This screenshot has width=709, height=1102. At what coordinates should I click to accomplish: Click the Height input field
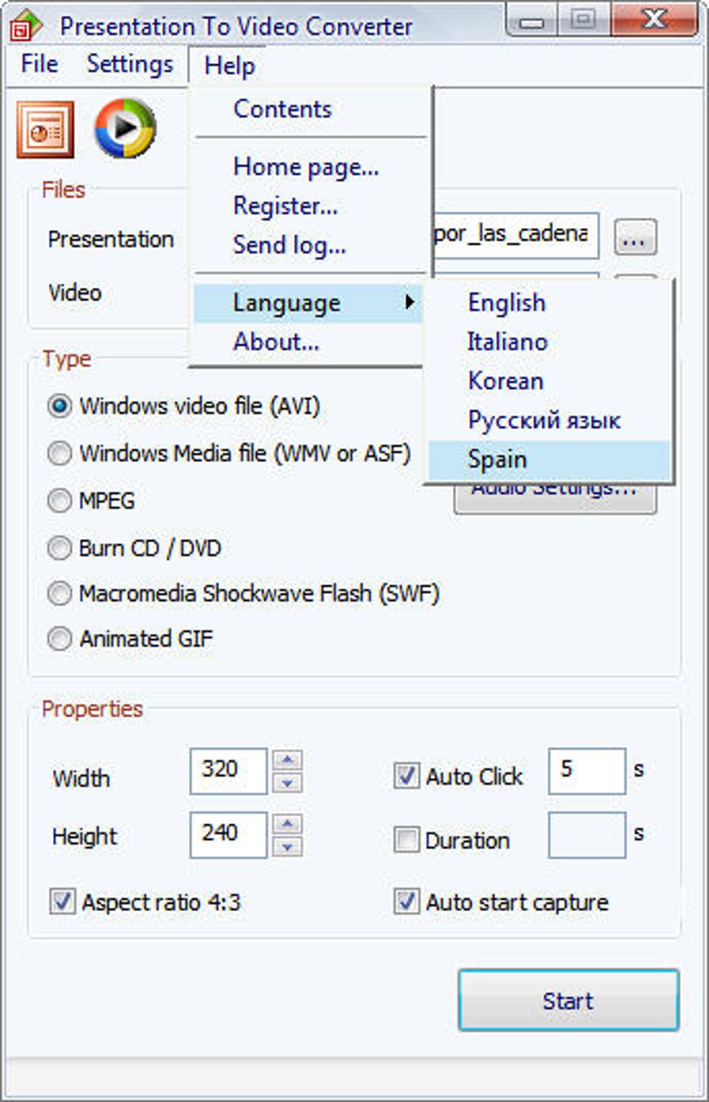click(229, 835)
